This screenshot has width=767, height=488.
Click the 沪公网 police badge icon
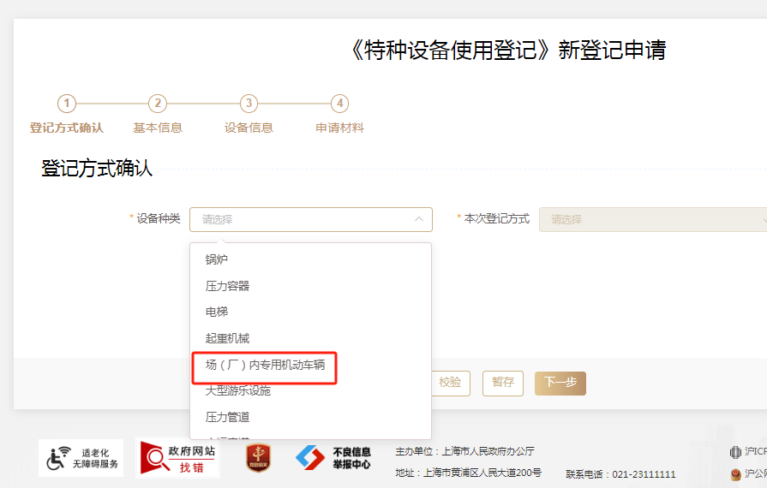tap(735, 473)
